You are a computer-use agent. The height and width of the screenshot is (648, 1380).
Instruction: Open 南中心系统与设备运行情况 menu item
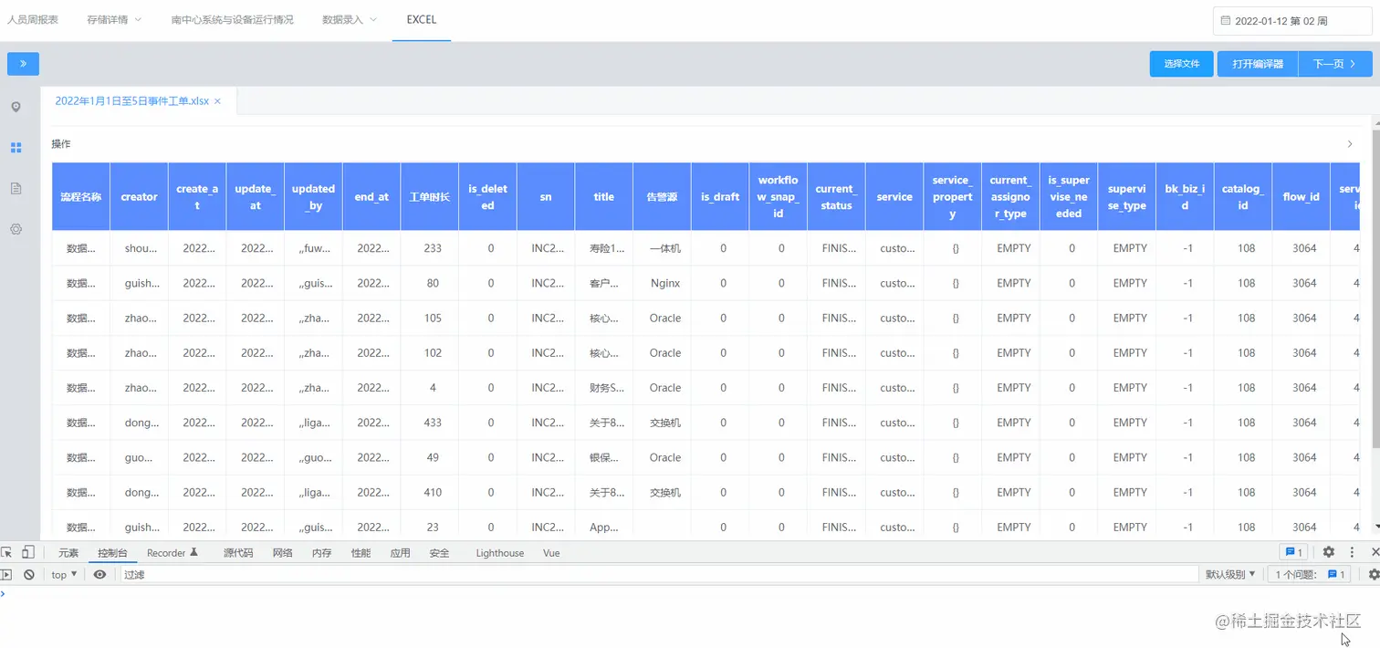click(233, 19)
